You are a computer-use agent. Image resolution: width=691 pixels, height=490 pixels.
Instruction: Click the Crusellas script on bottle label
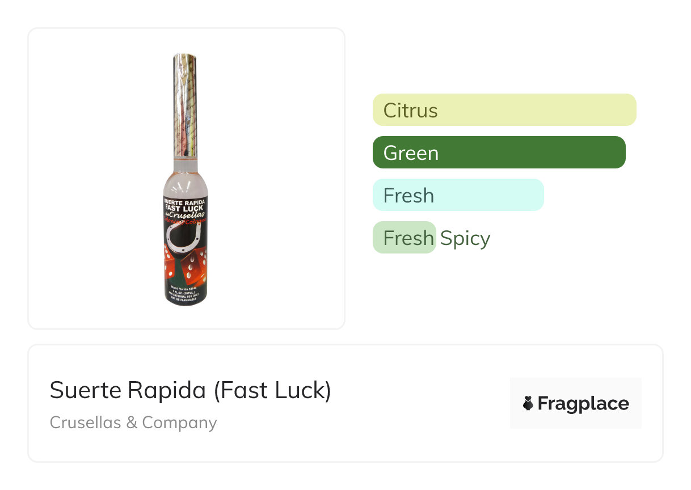coord(186,216)
